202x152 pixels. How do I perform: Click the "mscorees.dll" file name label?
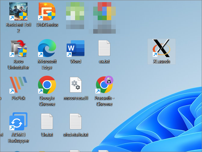coord(76,98)
